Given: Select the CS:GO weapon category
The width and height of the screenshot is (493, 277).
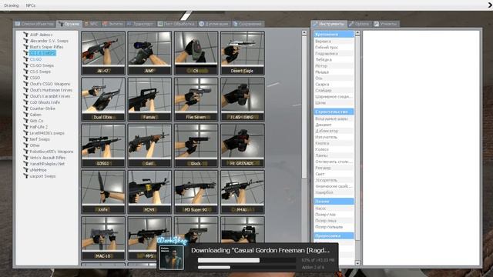Looking at the screenshot, I should (36, 59).
